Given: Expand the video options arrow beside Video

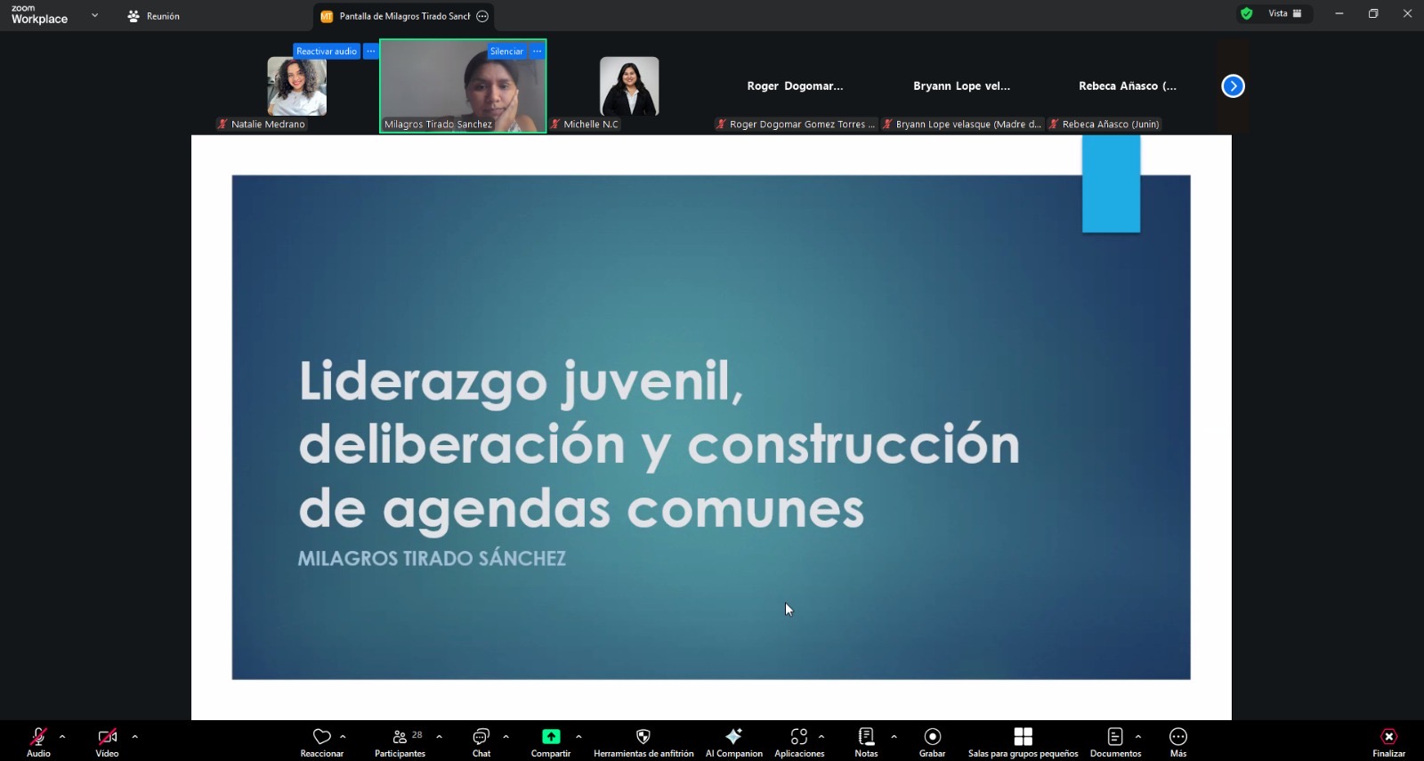Looking at the screenshot, I should point(135,736).
